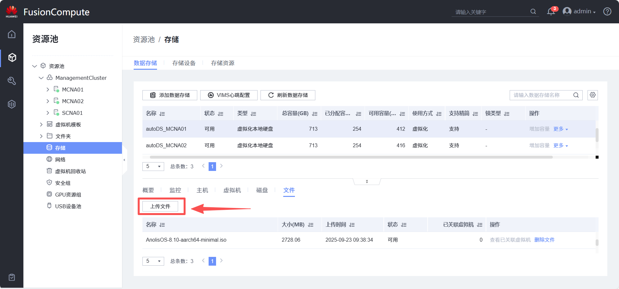619x289 pixels.
Task: Sort file table by 大小(MB)
Action: click(x=310, y=225)
